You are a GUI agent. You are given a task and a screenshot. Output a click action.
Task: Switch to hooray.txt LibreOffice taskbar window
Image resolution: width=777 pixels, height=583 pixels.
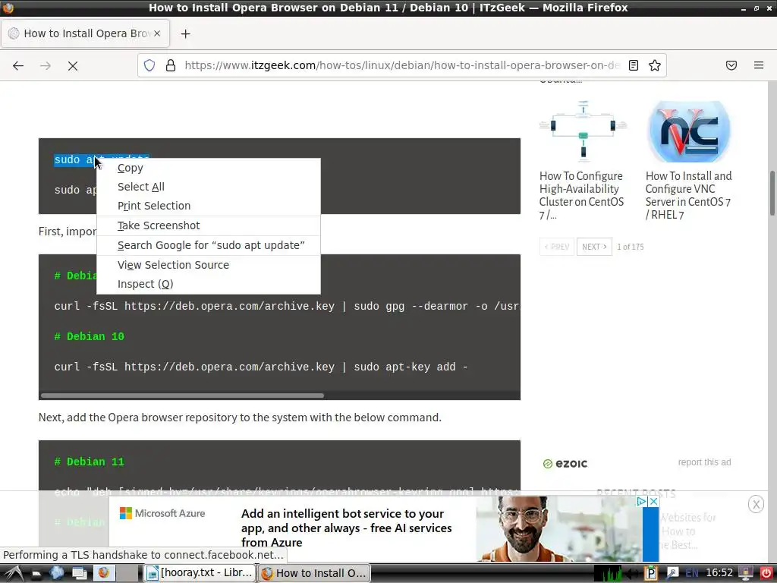click(200, 573)
